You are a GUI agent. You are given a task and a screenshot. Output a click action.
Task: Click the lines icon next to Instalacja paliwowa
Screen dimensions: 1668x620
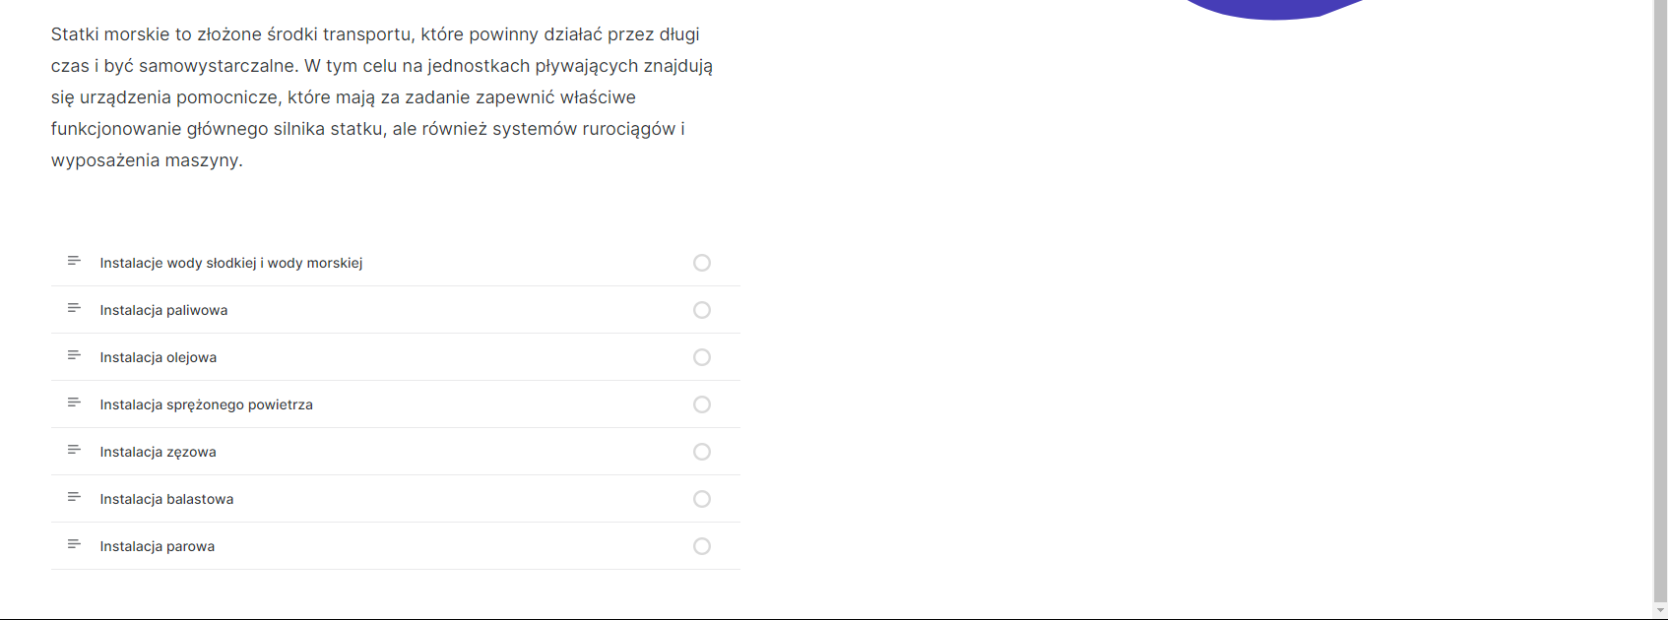(74, 308)
